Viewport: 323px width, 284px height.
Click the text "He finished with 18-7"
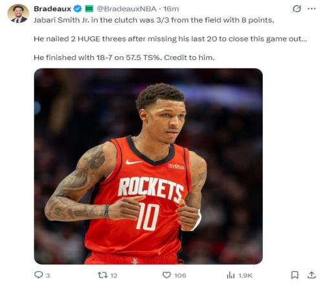pyautogui.click(x=73, y=57)
